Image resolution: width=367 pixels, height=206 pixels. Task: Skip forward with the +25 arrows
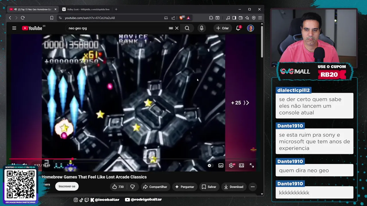pyautogui.click(x=240, y=103)
